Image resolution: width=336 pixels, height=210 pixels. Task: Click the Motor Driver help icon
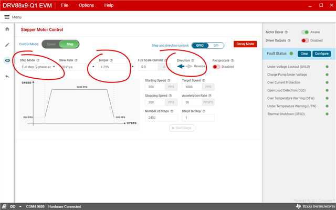click(286, 32)
